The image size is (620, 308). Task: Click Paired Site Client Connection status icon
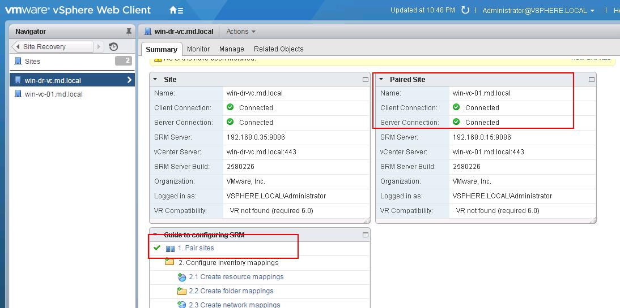click(x=456, y=107)
